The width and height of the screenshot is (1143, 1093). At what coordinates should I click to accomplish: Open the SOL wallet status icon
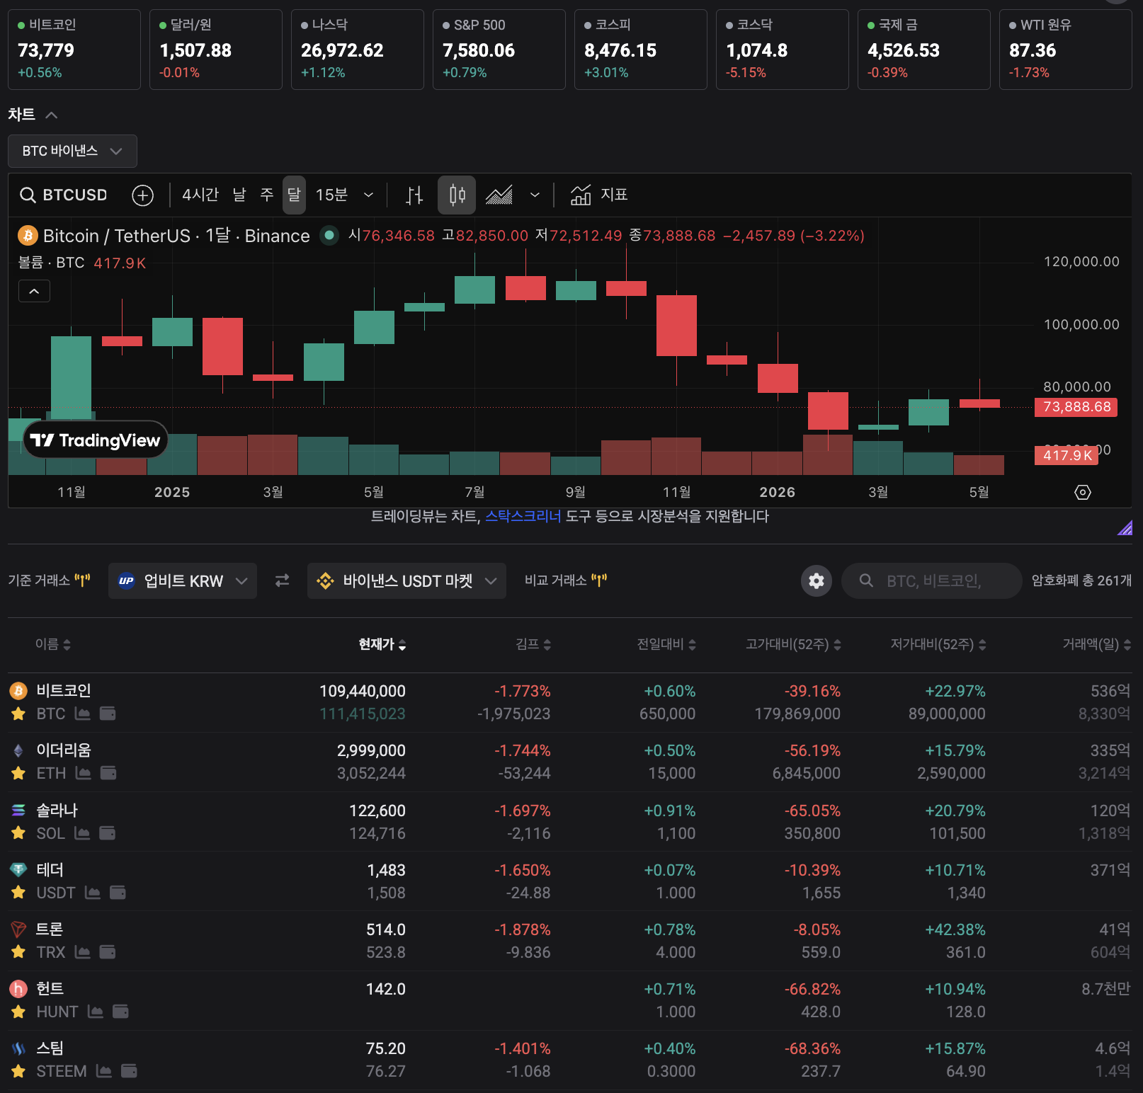pos(108,833)
